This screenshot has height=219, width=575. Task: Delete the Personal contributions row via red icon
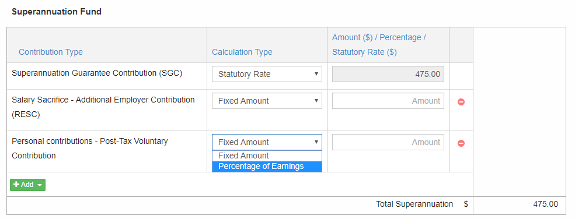pos(461,143)
